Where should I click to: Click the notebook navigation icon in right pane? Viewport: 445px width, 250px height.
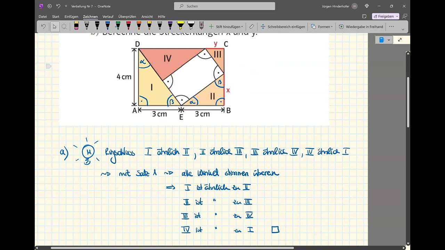coord(381,40)
